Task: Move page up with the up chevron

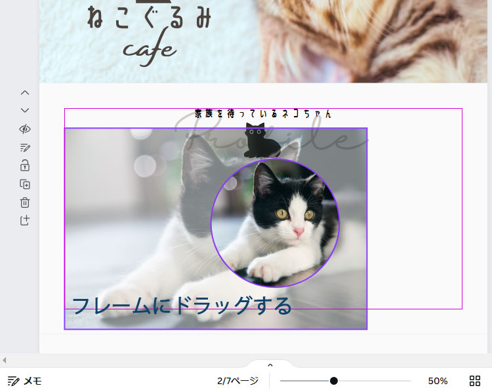Action: pyautogui.click(x=25, y=93)
